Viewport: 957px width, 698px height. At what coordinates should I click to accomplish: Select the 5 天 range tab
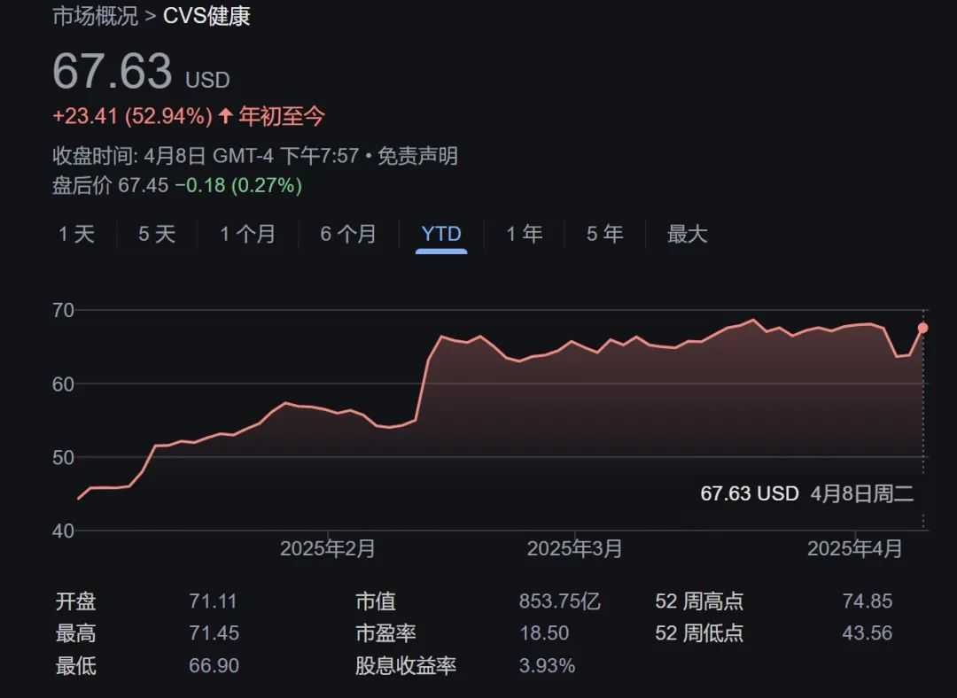coord(157,234)
